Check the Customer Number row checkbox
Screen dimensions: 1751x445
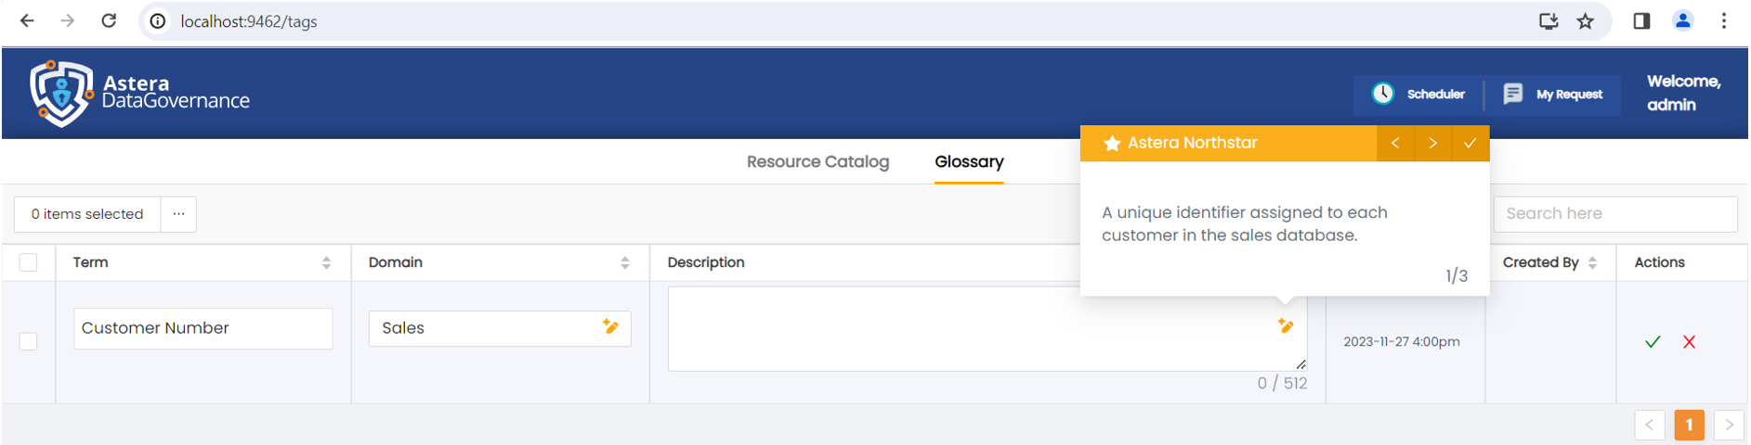tap(29, 342)
